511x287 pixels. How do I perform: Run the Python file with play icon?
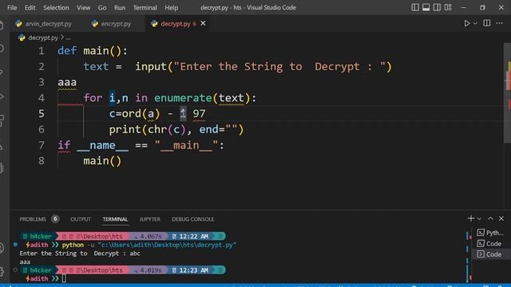click(466, 23)
